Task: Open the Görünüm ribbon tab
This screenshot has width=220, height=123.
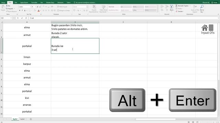Action: [60, 2]
